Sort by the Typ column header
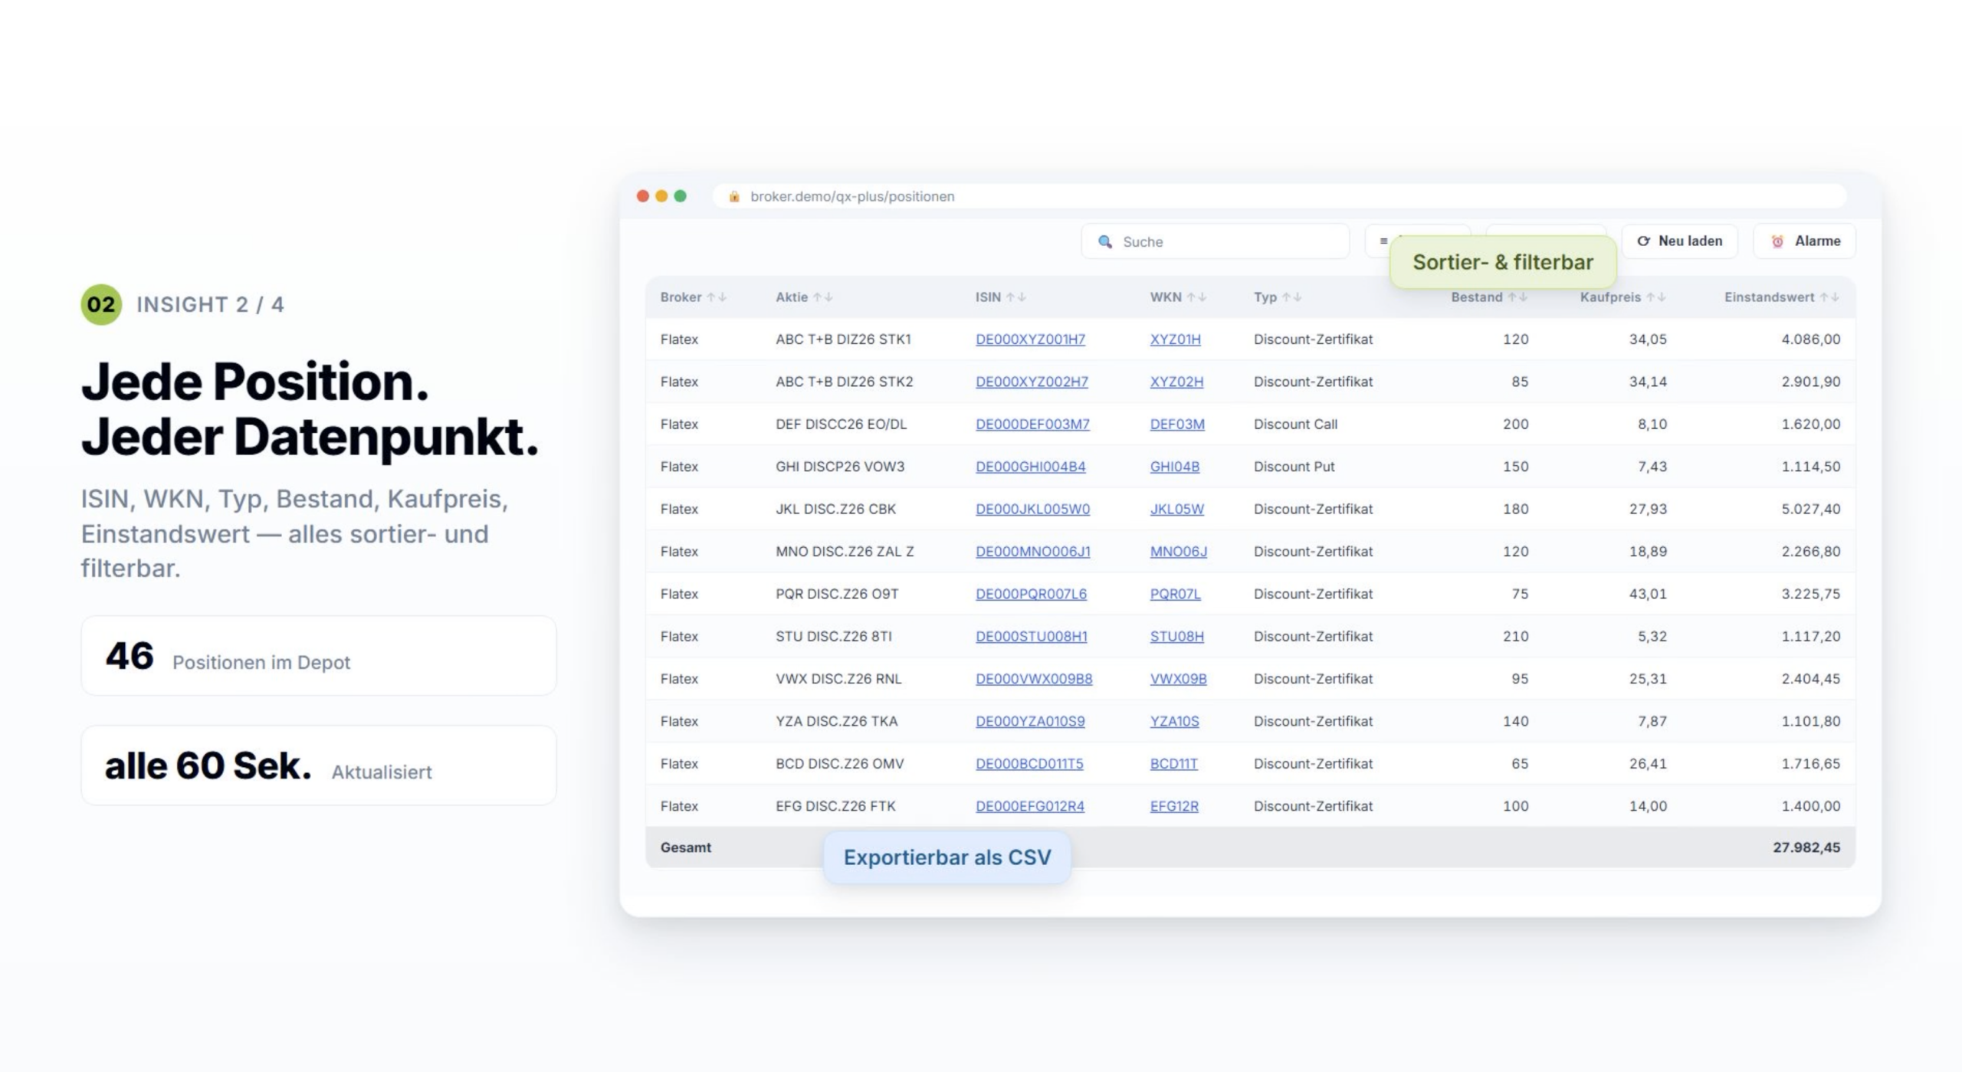This screenshot has height=1072, width=1962. [1265, 297]
